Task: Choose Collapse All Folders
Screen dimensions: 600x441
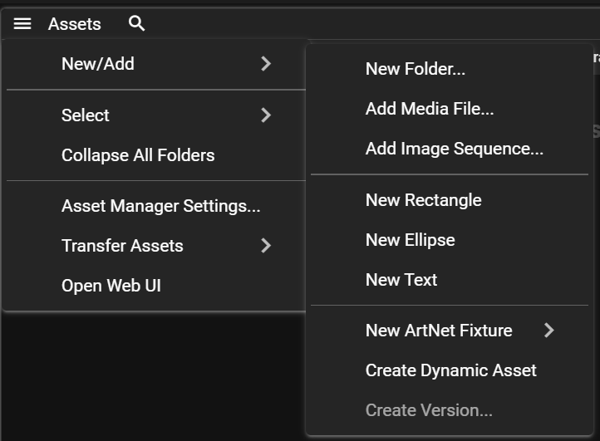Action: coord(138,155)
